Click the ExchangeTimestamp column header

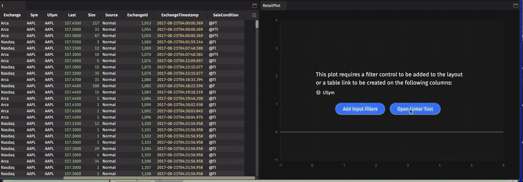(x=180, y=15)
